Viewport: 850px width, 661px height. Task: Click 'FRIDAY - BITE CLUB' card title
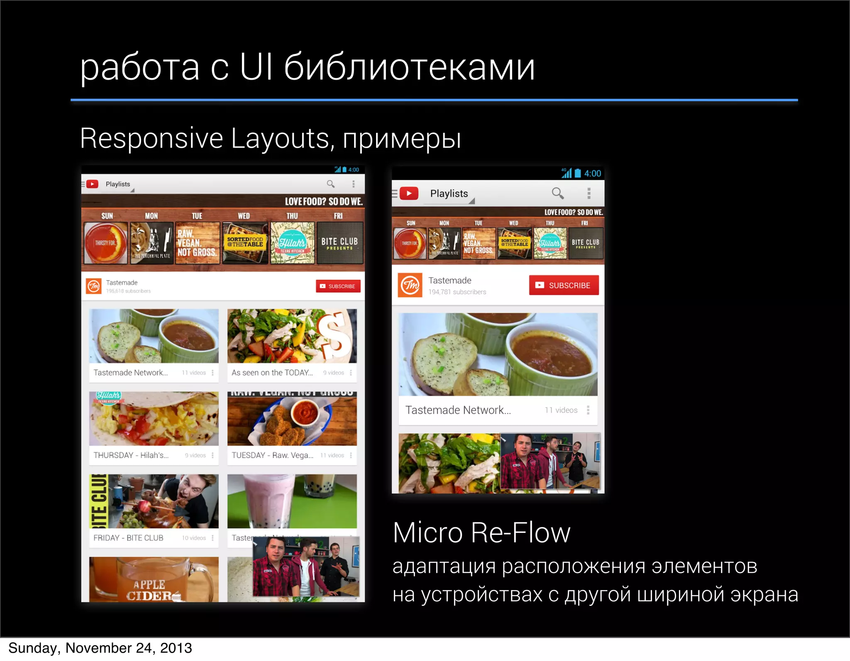click(128, 538)
